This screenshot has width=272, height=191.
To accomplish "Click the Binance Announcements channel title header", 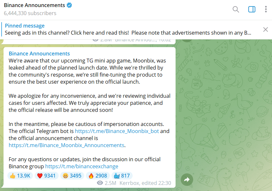I will [35, 5].
